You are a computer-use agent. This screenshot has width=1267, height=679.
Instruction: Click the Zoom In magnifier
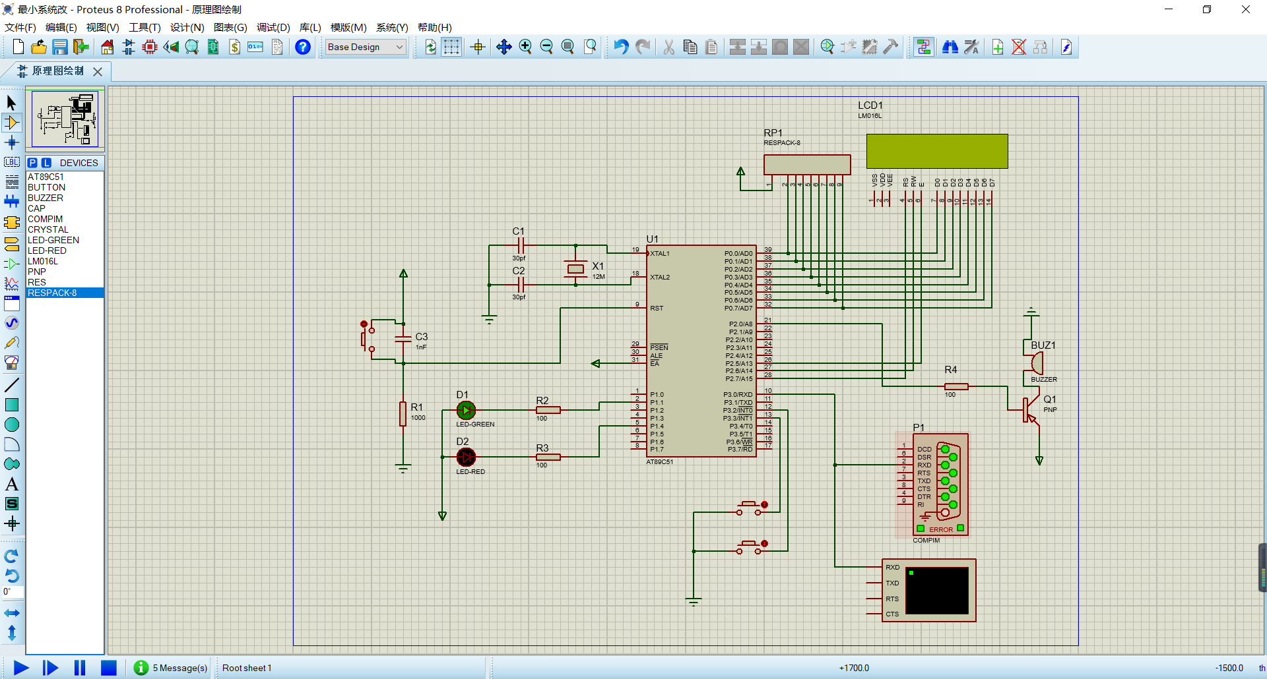(525, 47)
